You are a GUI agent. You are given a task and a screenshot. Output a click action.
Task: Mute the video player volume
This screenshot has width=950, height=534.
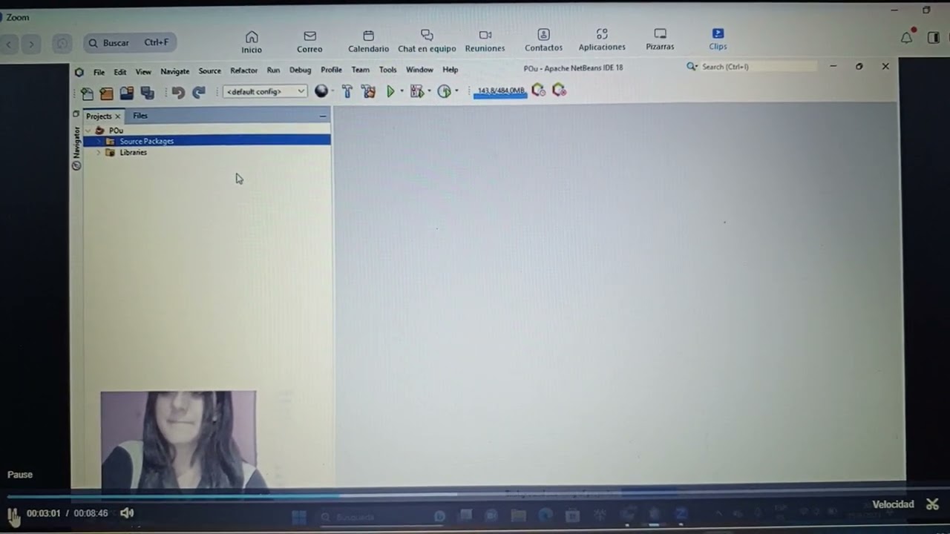point(127,512)
